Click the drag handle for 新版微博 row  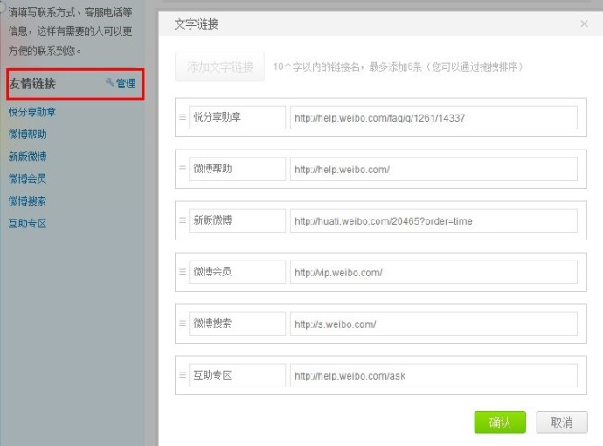(183, 220)
